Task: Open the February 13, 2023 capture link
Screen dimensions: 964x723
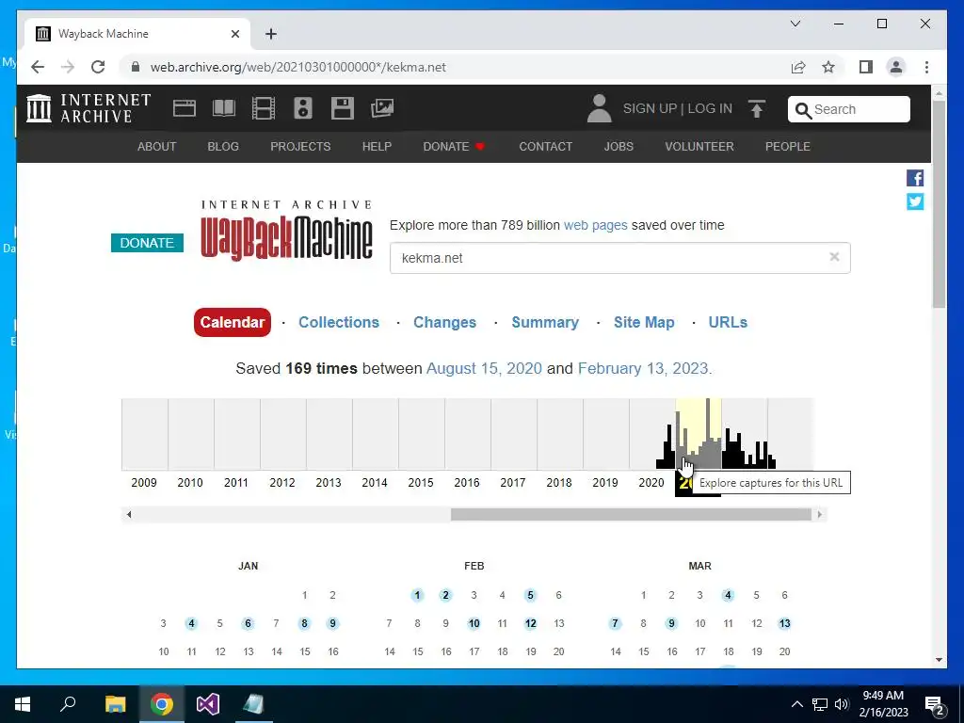Action: click(643, 368)
